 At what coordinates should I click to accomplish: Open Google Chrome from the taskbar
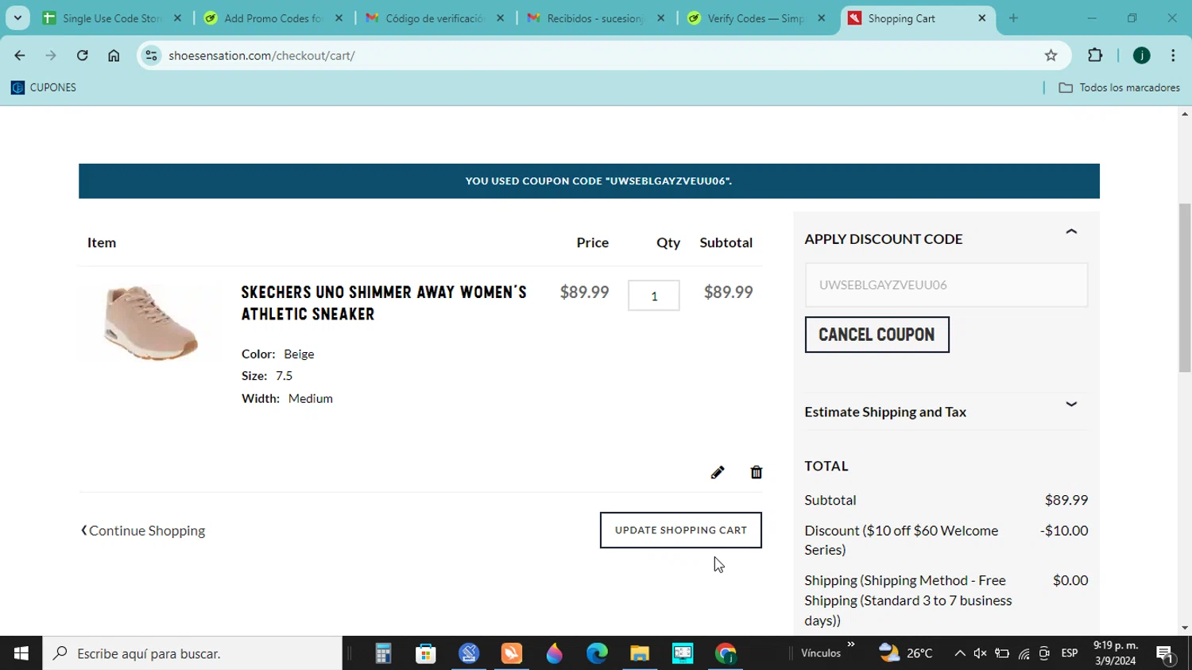pyautogui.click(x=726, y=653)
